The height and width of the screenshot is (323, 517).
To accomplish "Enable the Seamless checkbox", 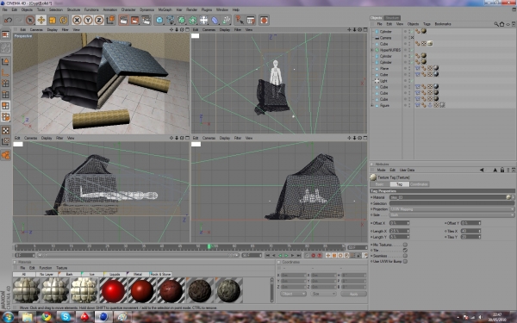I will tap(405, 256).
